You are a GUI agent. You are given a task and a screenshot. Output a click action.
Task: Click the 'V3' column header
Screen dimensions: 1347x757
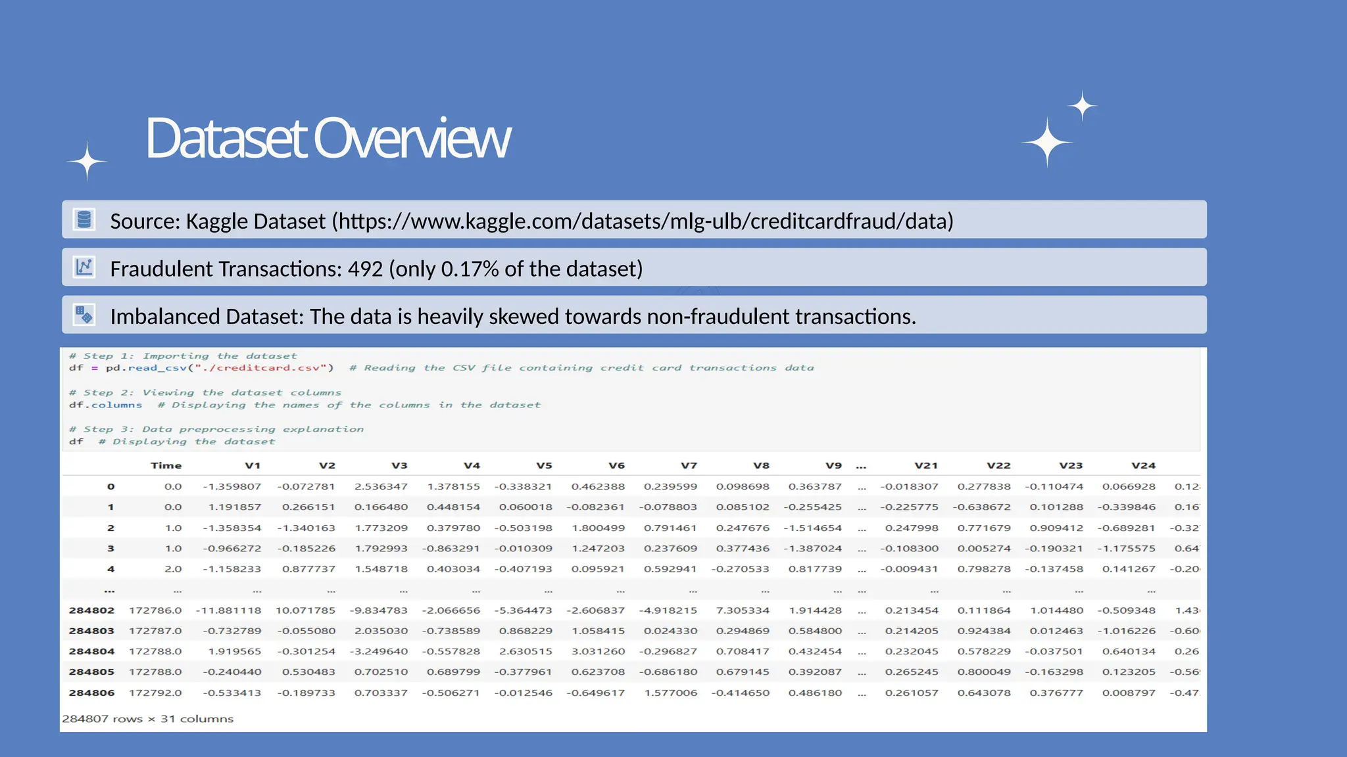tap(399, 465)
